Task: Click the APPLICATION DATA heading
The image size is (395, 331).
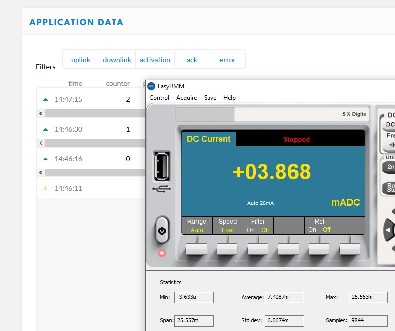Action: click(76, 22)
